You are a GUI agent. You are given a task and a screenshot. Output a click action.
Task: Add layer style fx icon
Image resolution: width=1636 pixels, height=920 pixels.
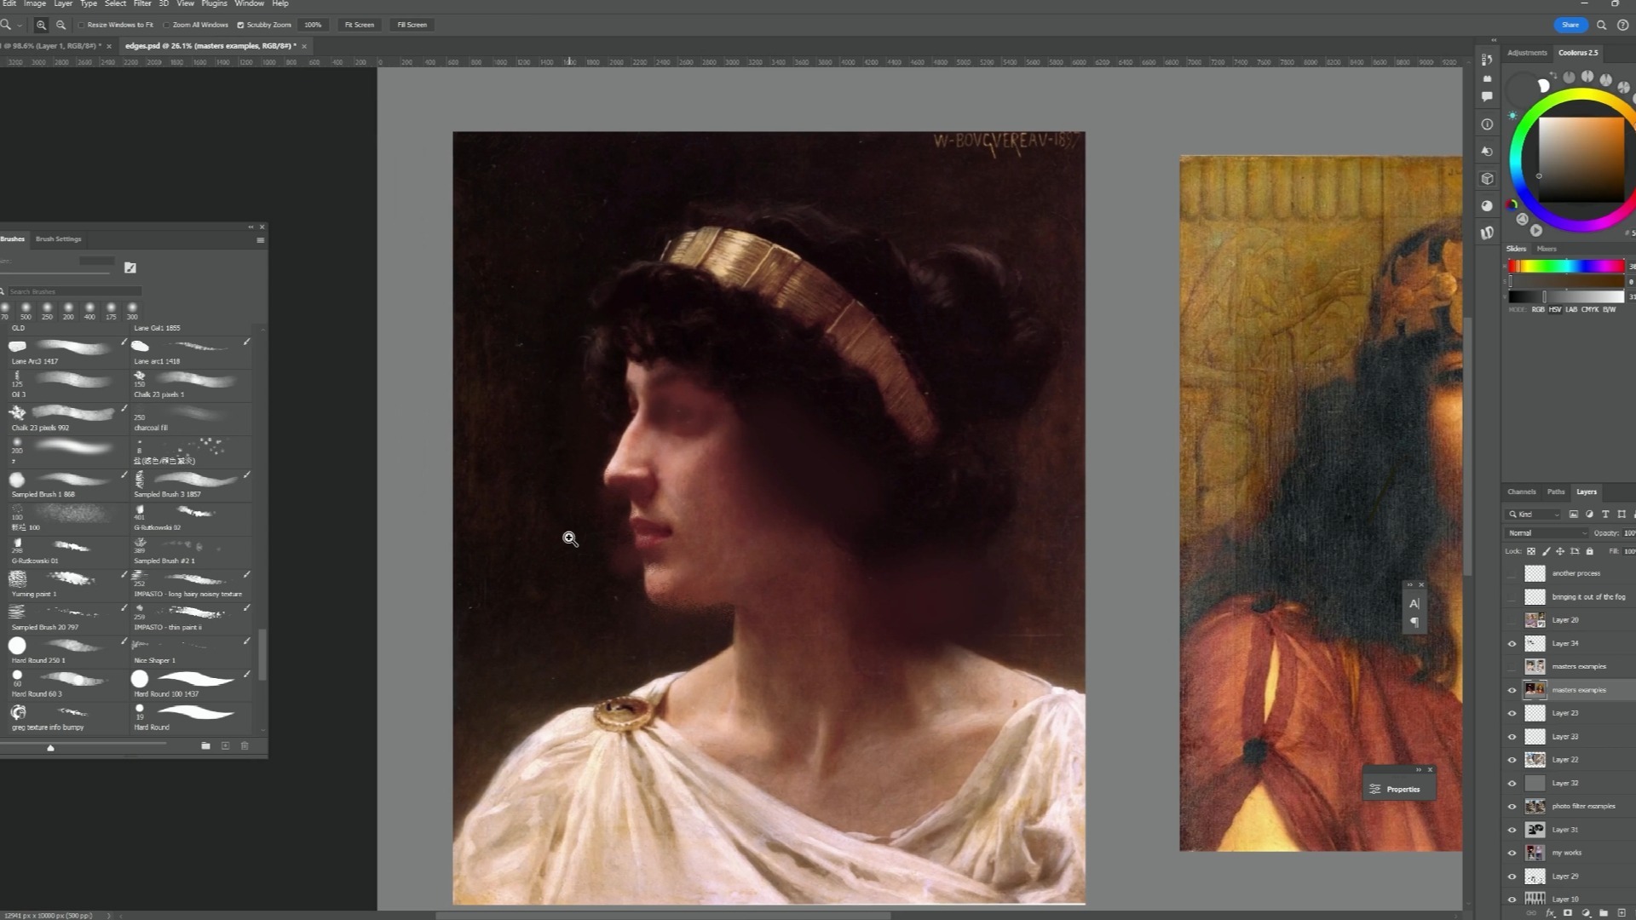1550,913
